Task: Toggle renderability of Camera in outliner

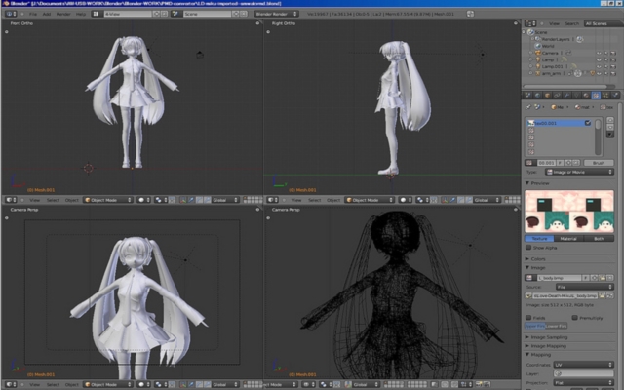Action: point(613,53)
